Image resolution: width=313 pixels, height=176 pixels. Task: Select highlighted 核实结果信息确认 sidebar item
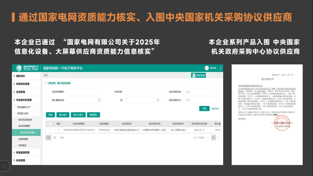coord(26,133)
